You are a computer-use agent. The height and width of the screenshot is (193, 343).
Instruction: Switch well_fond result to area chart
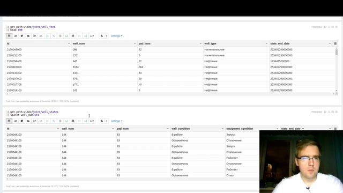[28, 36]
